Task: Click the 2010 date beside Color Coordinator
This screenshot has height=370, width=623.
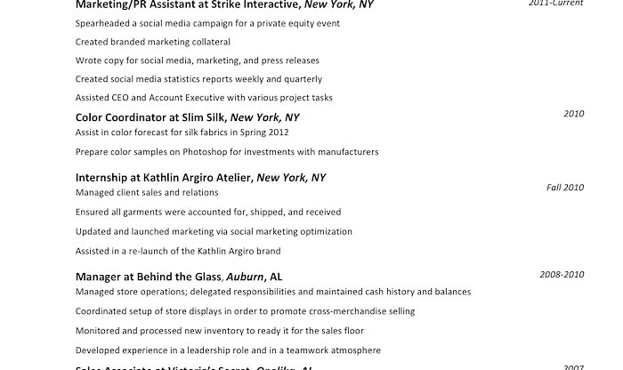Action: [x=574, y=114]
